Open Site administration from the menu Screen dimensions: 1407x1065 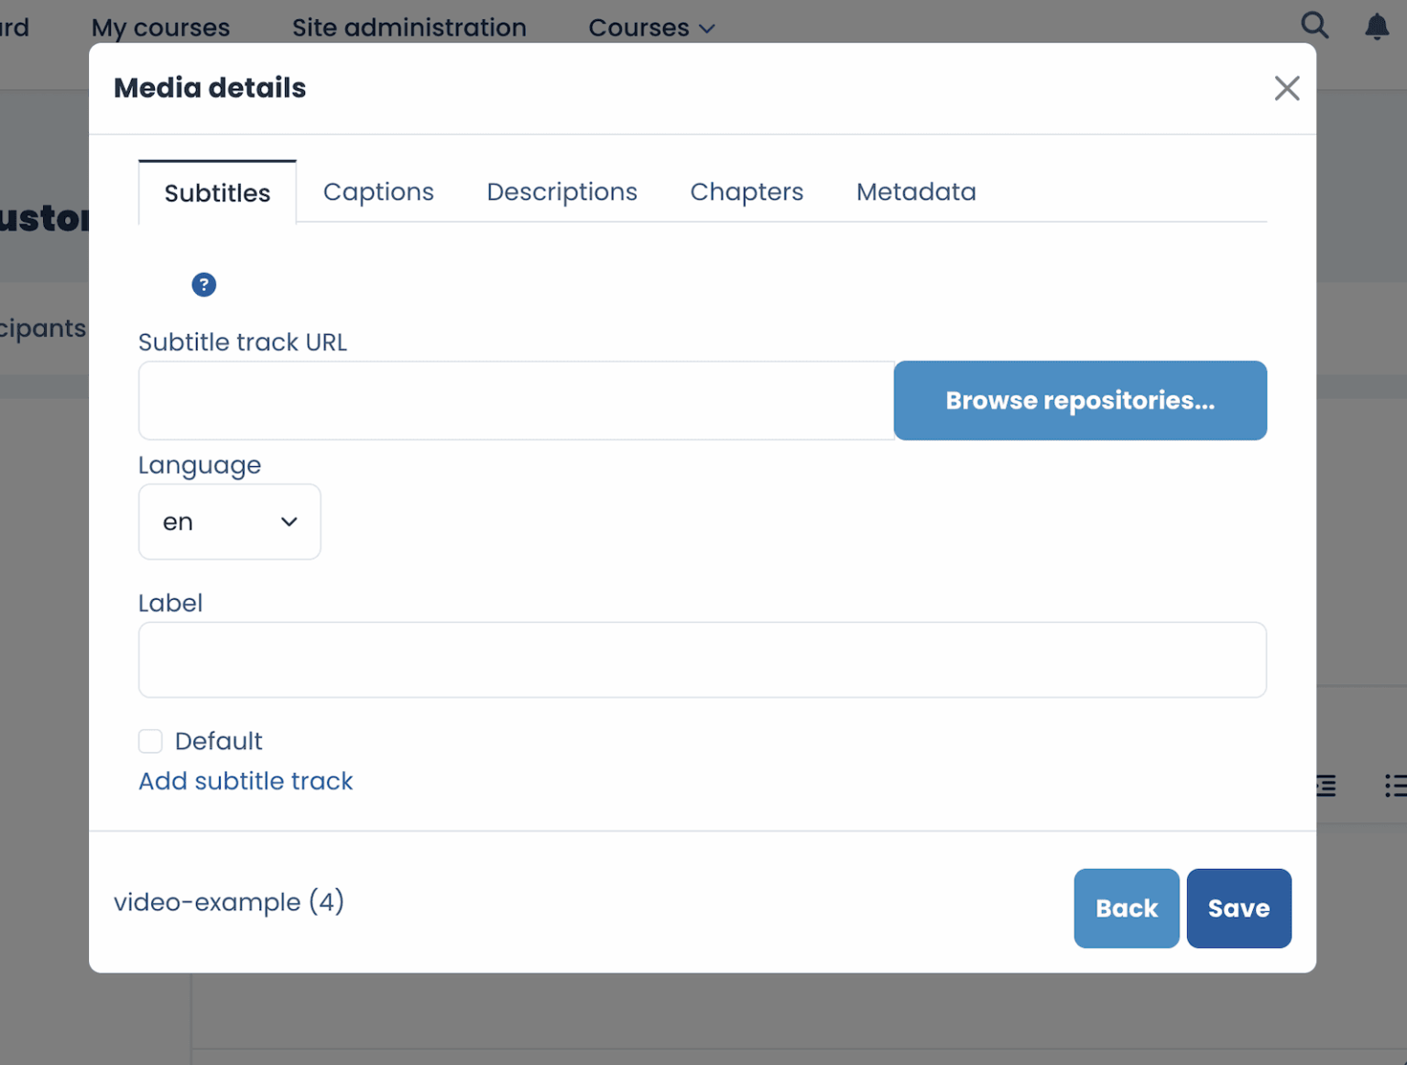coord(409,27)
